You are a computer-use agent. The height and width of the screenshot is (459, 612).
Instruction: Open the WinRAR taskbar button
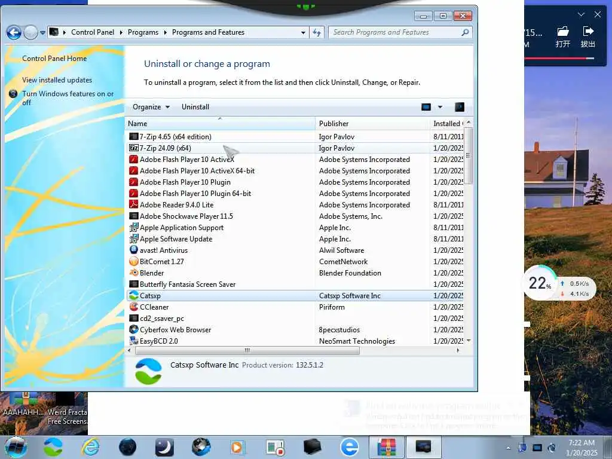[x=387, y=447]
